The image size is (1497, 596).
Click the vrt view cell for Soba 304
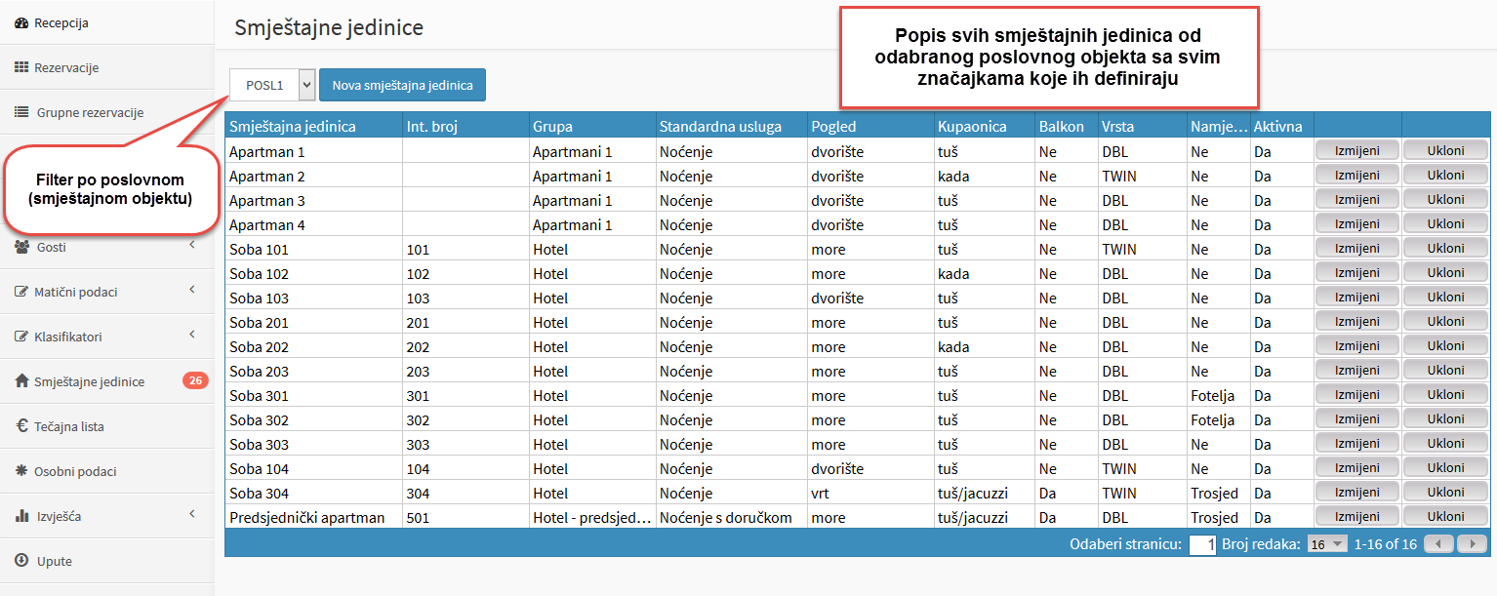pyautogui.click(x=870, y=493)
